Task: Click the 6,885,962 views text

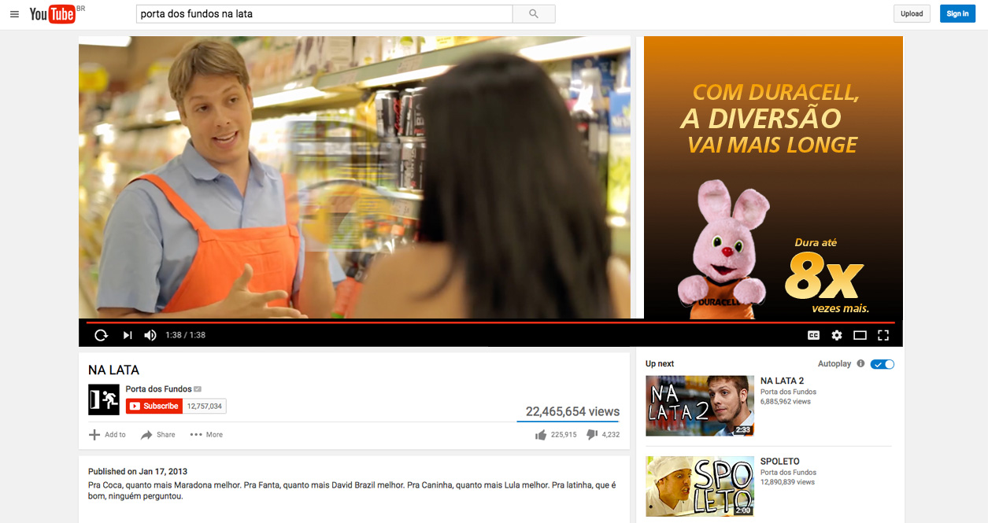Action: click(x=786, y=402)
